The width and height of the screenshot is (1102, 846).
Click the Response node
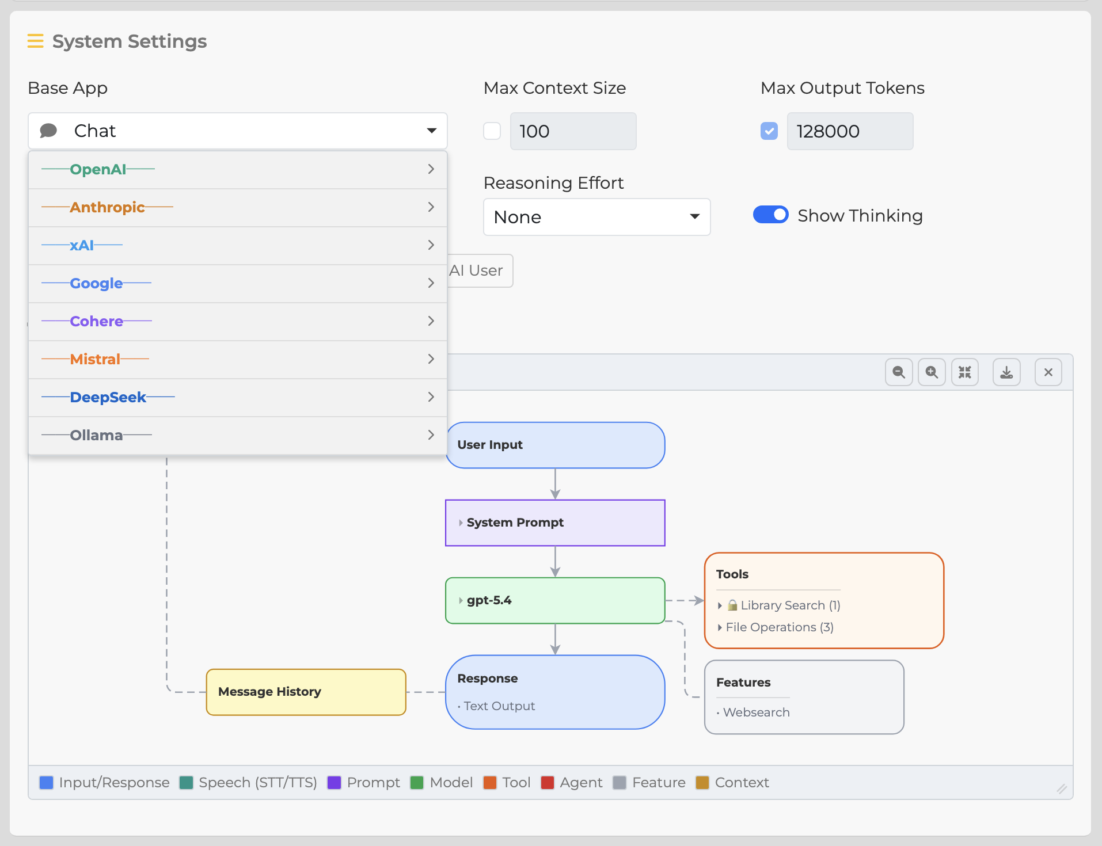click(556, 692)
